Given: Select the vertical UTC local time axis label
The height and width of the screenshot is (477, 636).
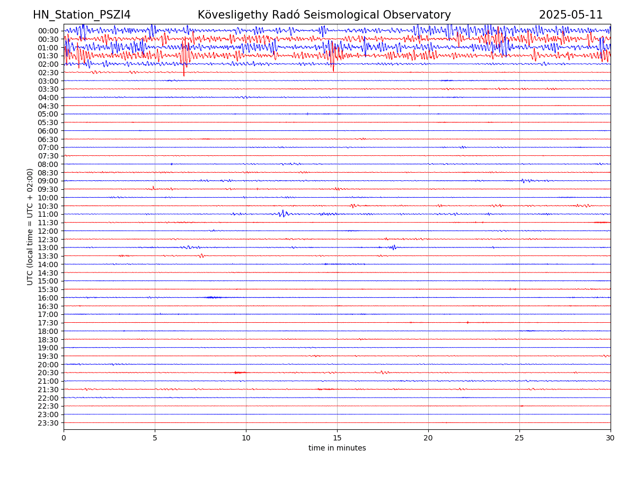Looking at the screenshot, I should (x=30, y=226).
